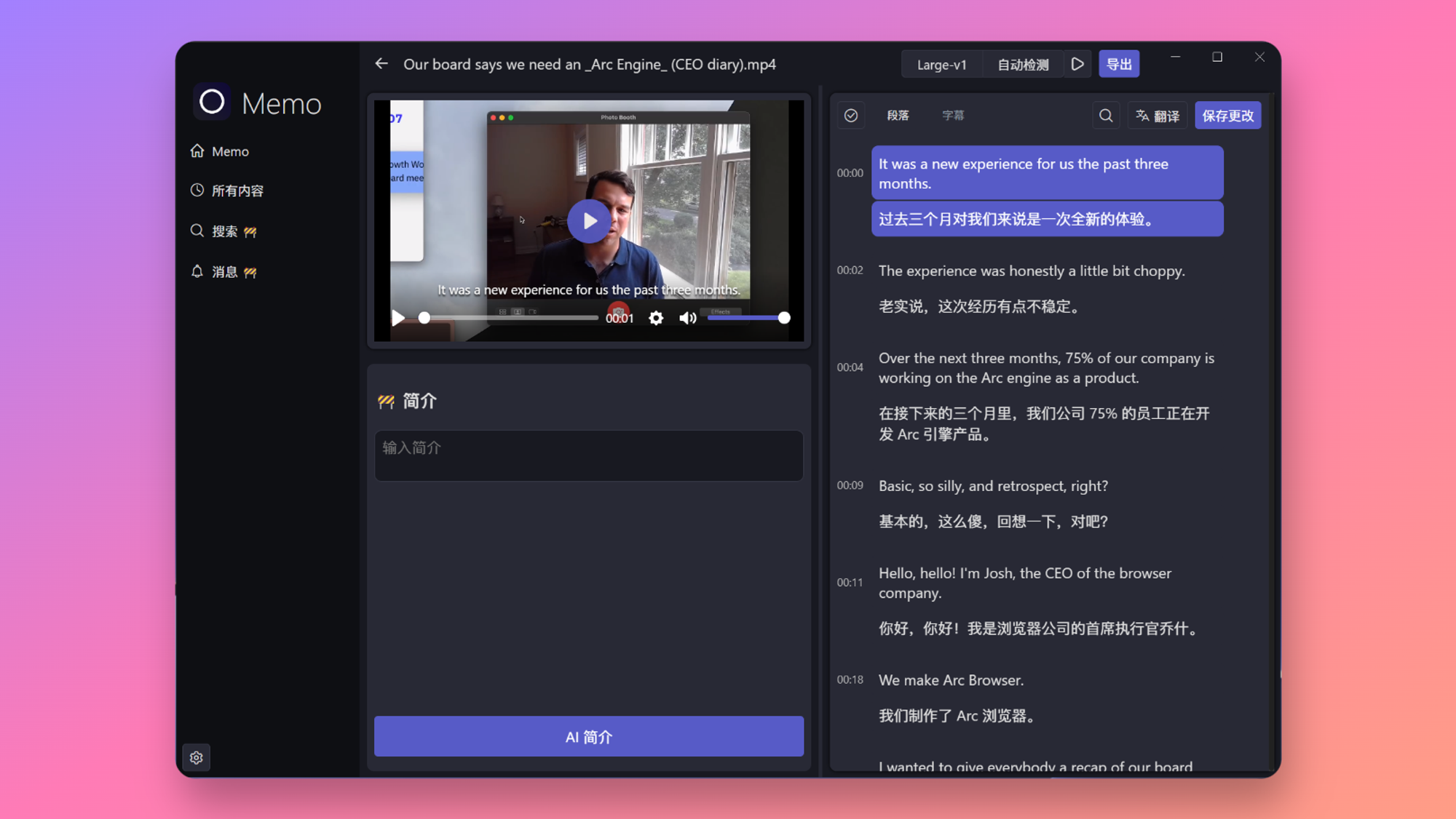
Task: Close the Memo window
Action: [1259, 57]
